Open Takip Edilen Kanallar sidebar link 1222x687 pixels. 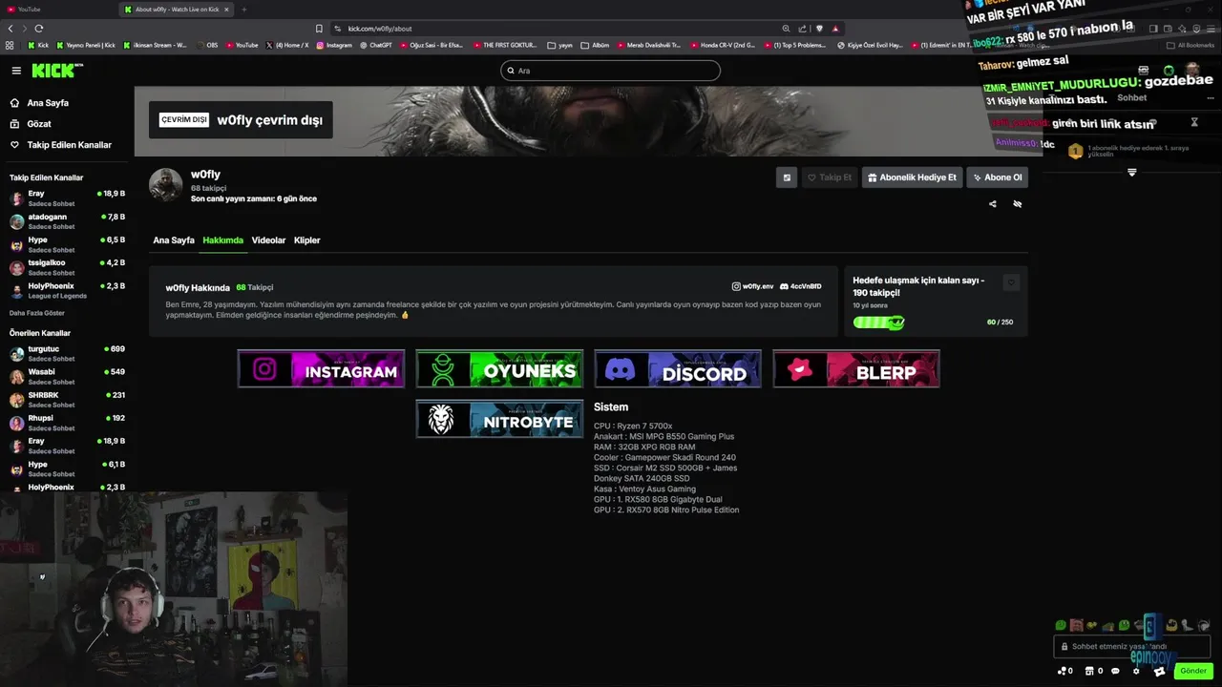69,145
